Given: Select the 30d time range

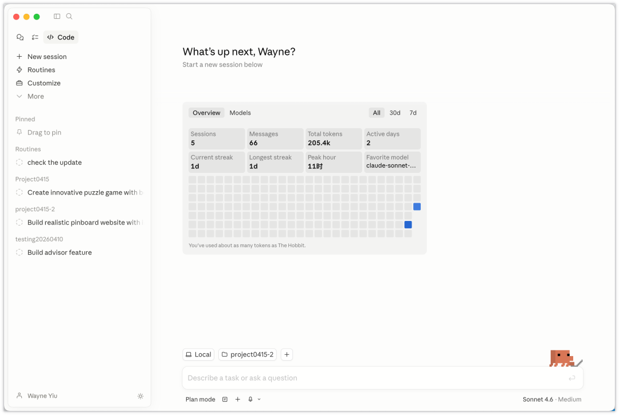Looking at the screenshot, I should [x=395, y=113].
